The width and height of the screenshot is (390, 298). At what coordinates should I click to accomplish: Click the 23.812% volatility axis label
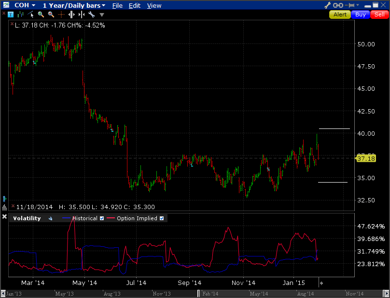371,264
